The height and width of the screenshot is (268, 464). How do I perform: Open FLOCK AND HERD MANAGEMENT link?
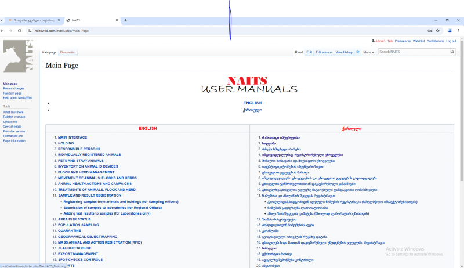[86, 172]
